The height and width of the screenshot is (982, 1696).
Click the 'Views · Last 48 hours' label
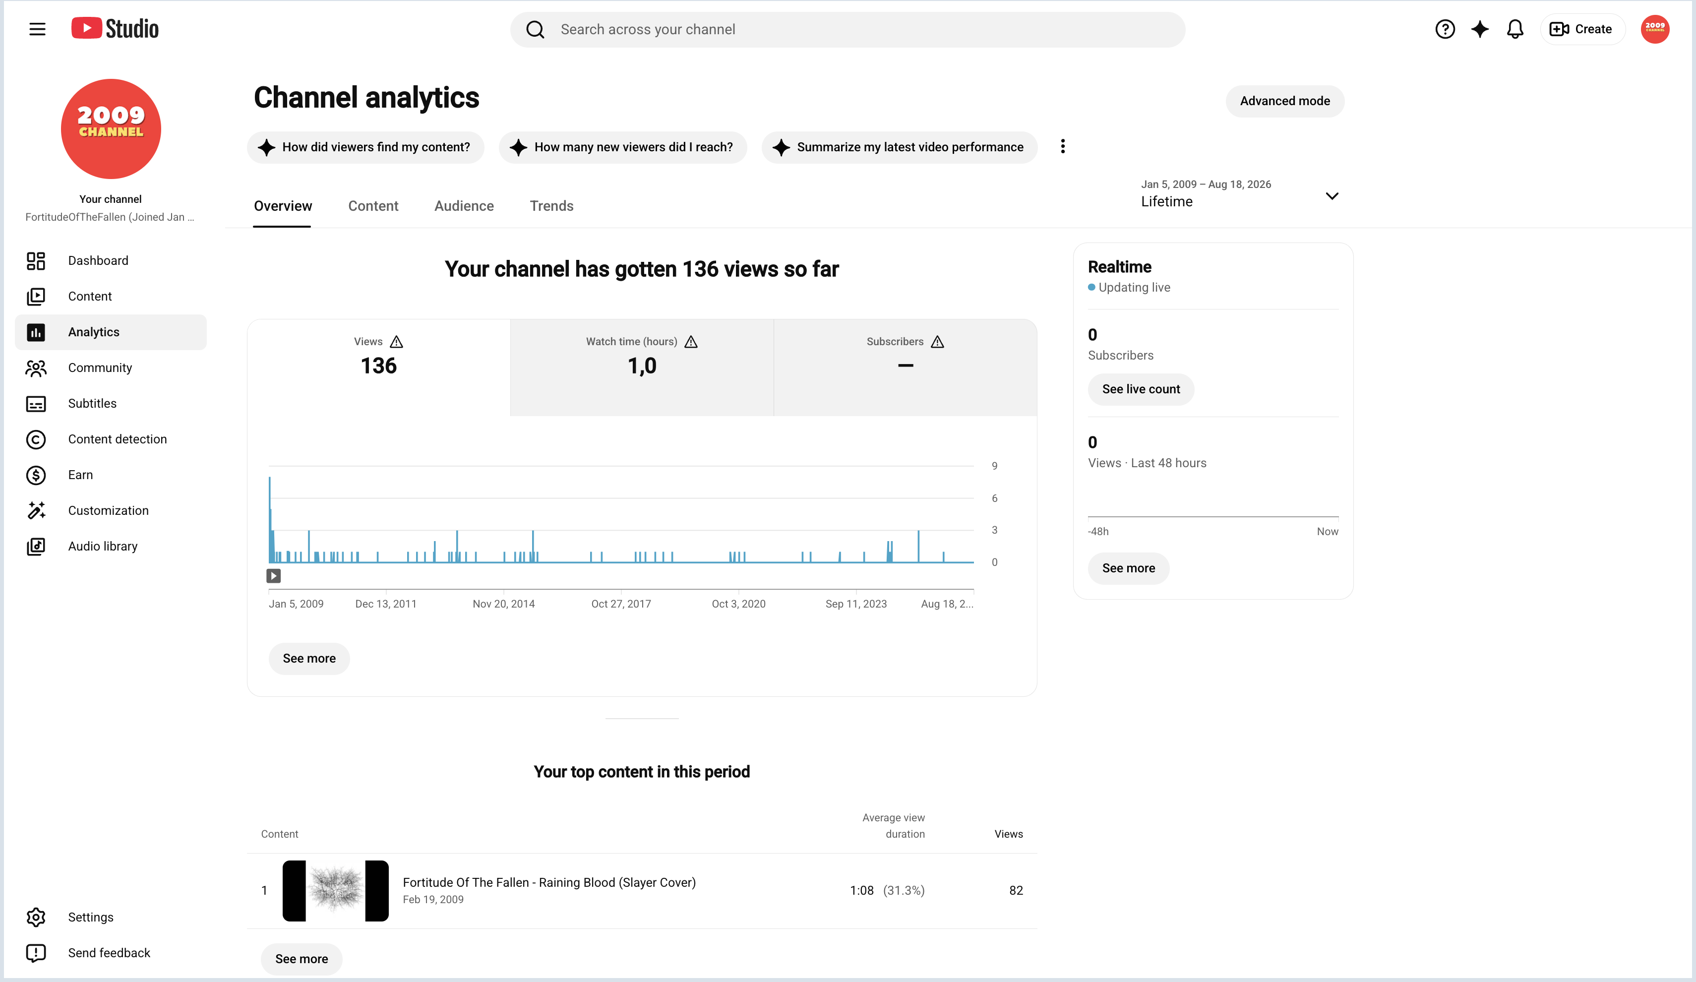pyautogui.click(x=1147, y=463)
